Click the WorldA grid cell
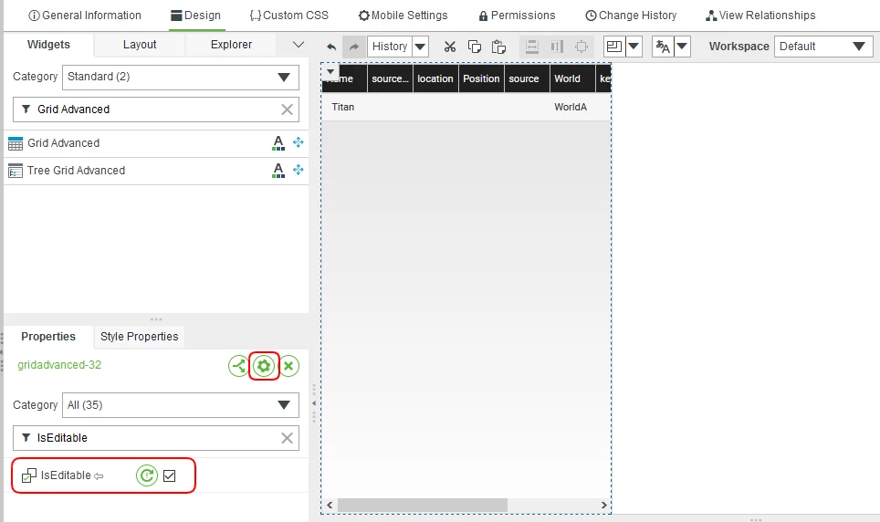Viewport: 880px width, 522px height. (571, 107)
